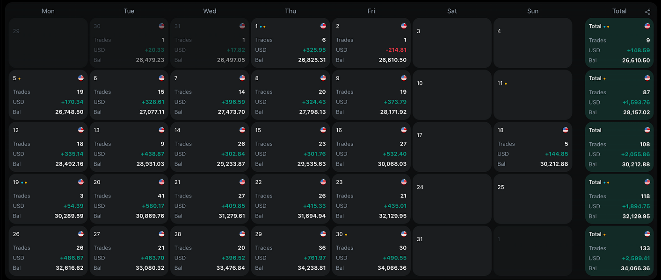661x280 pixels.
Task: Click the blue dot next to day 1
Action: click(261, 26)
